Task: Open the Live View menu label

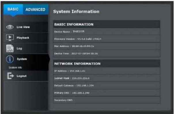Action: (x=23, y=27)
